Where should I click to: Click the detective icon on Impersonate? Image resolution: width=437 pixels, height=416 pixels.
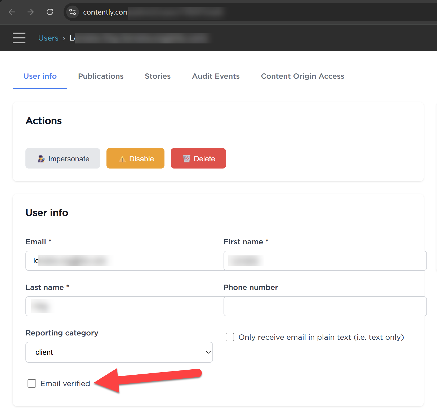point(41,159)
